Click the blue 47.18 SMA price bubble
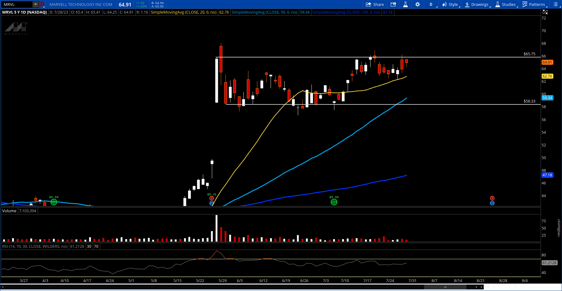The height and width of the screenshot is (291, 562). (x=547, y=175)
